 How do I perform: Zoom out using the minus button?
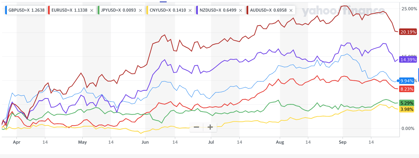[196, 127]
